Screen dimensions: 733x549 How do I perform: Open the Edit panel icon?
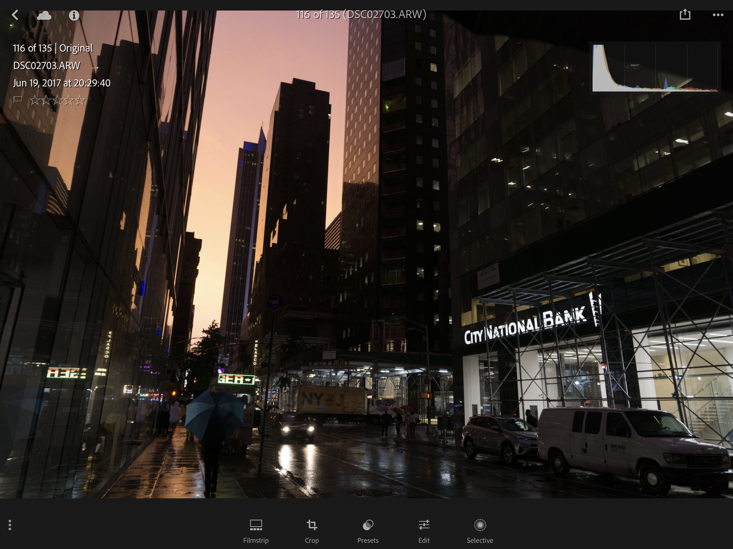click(x=424, y=525)
